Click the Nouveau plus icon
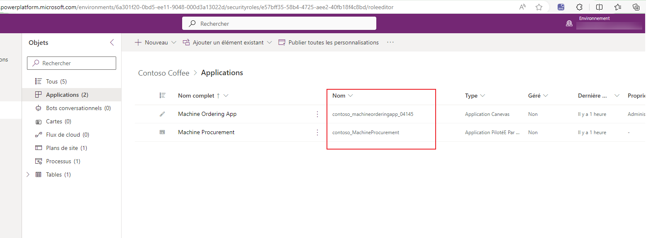The width and height of the screenshot is (646, 238). (x=138, y=42)
